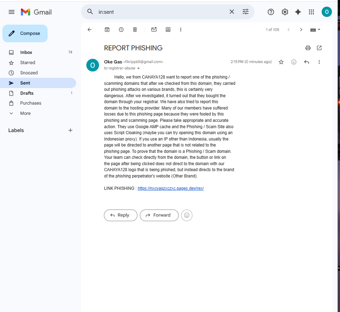The image size is (340, 312).
Task: Open the message More options menu
Action: point(319,62)
